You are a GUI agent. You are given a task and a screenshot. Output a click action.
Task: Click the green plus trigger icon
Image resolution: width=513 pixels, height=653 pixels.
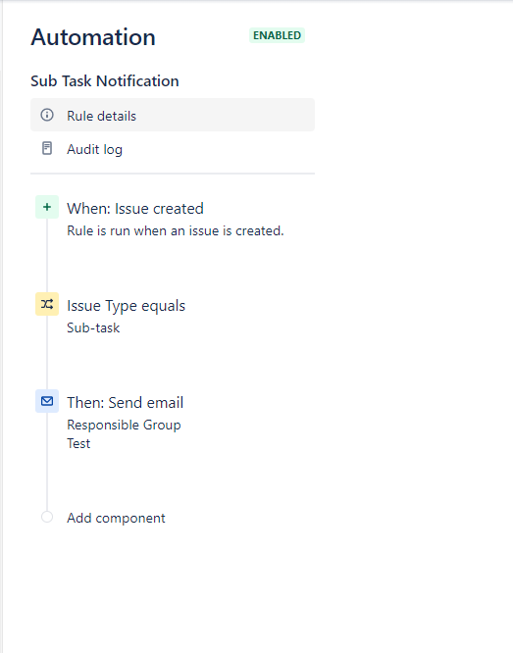pyautogui.click(x=47, y=207)
